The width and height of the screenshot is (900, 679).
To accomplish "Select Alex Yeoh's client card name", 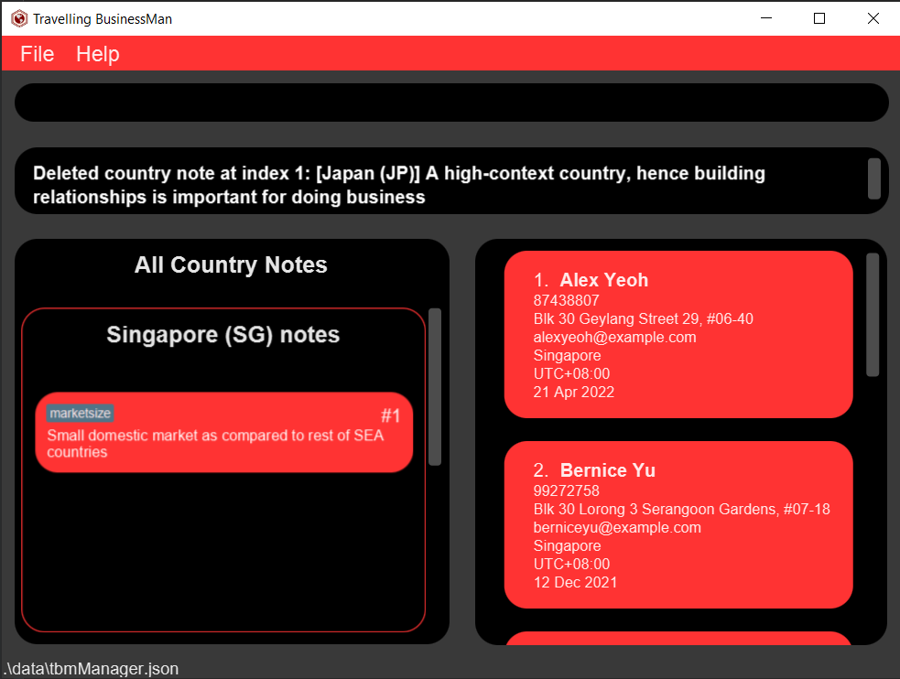I will coord(604,280).
